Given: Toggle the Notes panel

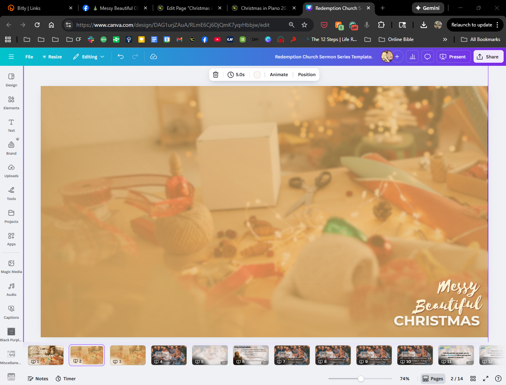Looking at the screenshot, I should pos(38,379).
